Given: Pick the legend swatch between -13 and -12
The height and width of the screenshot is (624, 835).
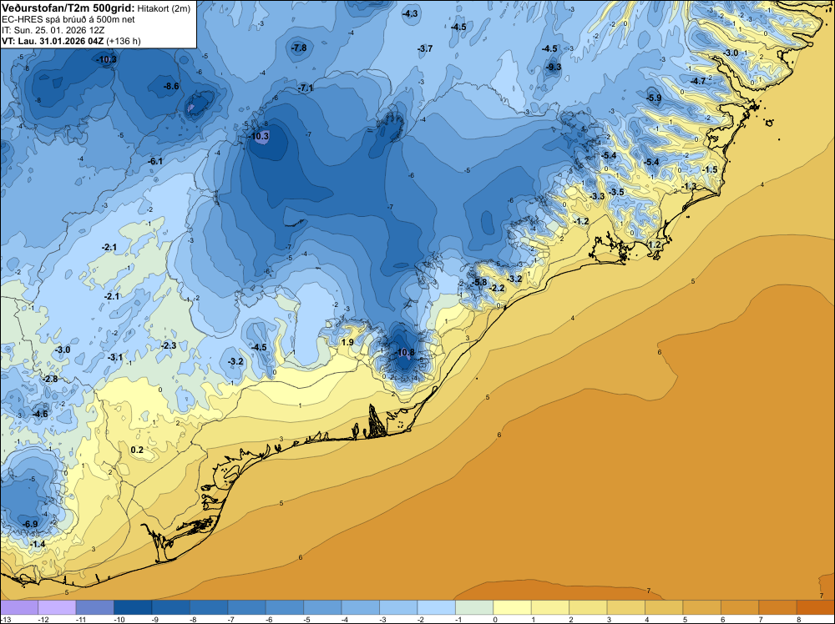Looking at the screenshot, I should point(19,607).
